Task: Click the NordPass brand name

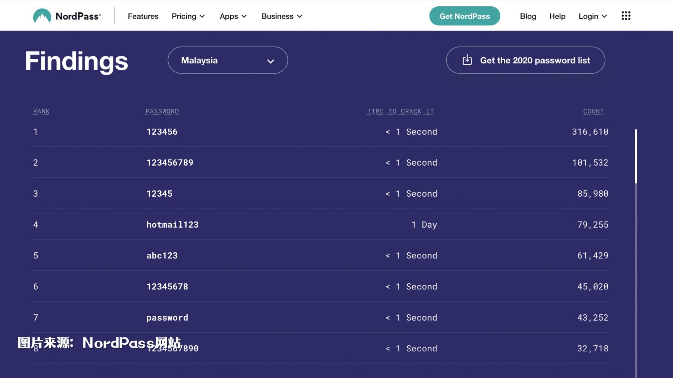Action: [x=78, y=16]
